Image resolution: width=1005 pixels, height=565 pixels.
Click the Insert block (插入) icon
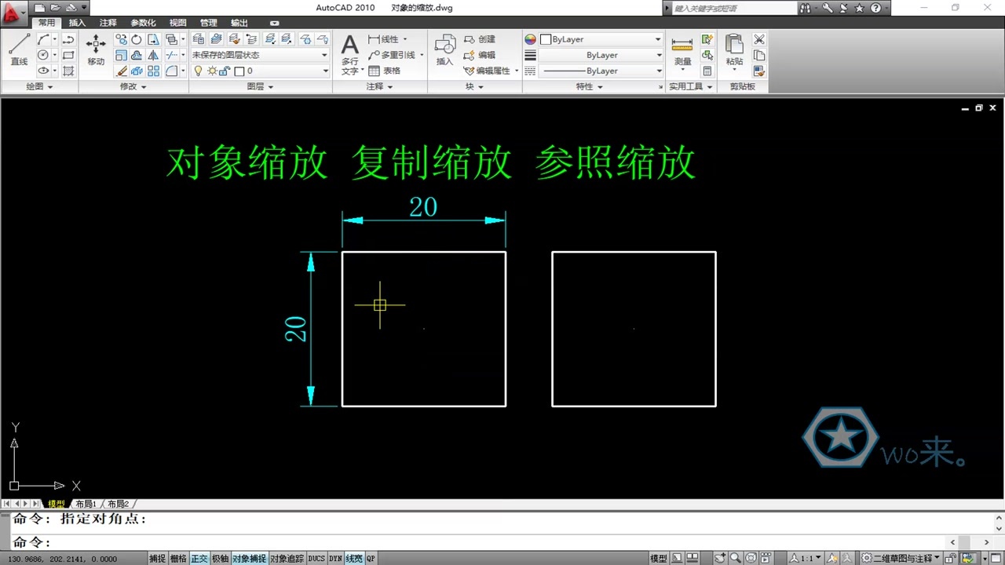pyautogui.click(x=445, y=49)
